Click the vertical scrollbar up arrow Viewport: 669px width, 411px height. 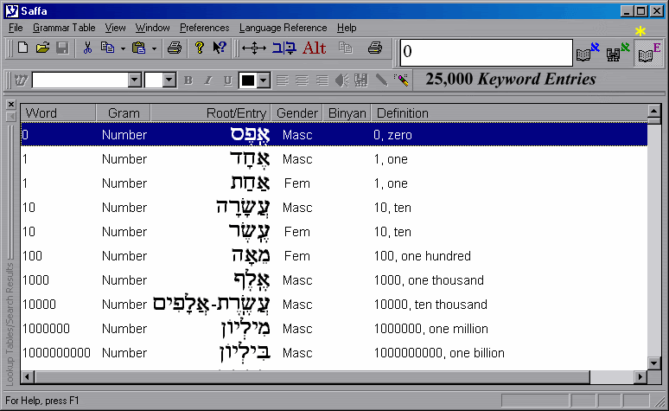pos(654,111)
